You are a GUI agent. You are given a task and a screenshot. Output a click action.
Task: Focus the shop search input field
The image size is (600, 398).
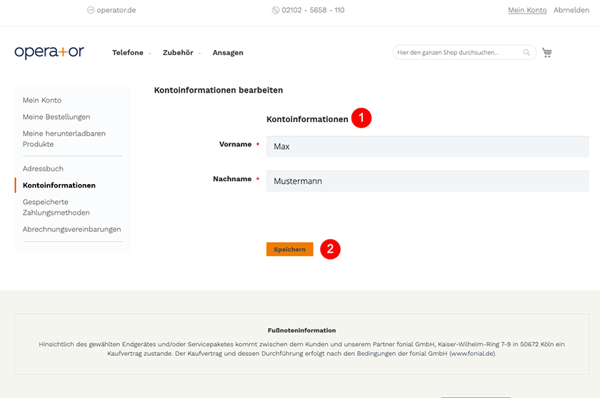(x=459, y=52)
